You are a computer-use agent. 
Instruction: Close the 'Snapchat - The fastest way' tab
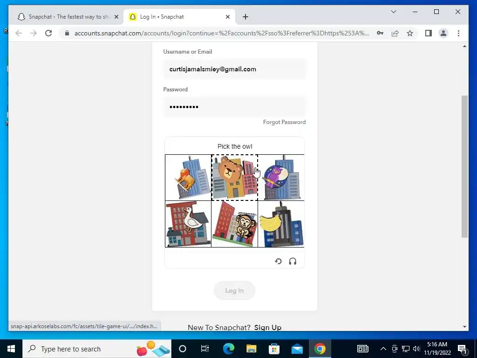point(116,17)
